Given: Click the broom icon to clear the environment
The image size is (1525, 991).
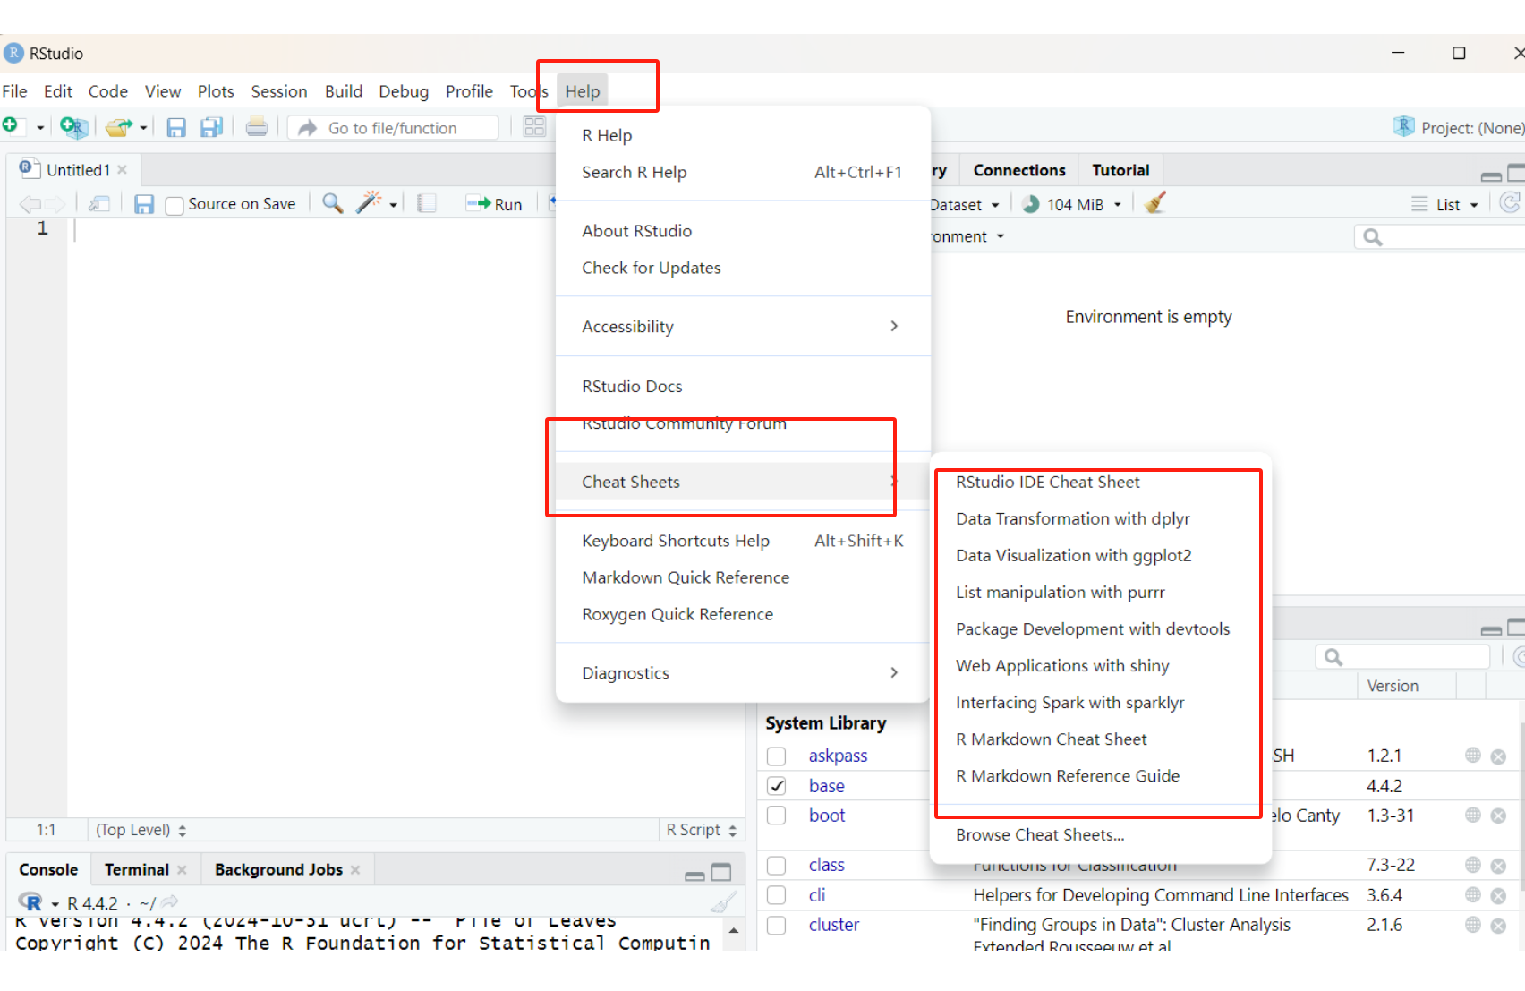Looking at the screenshot, I should click(x=1155, y=203).
